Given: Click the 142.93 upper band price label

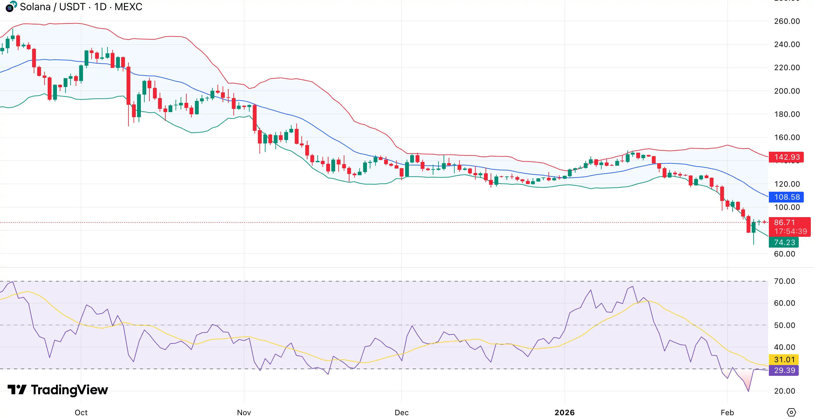Looking at the screenshot, I should pos(785,157).
